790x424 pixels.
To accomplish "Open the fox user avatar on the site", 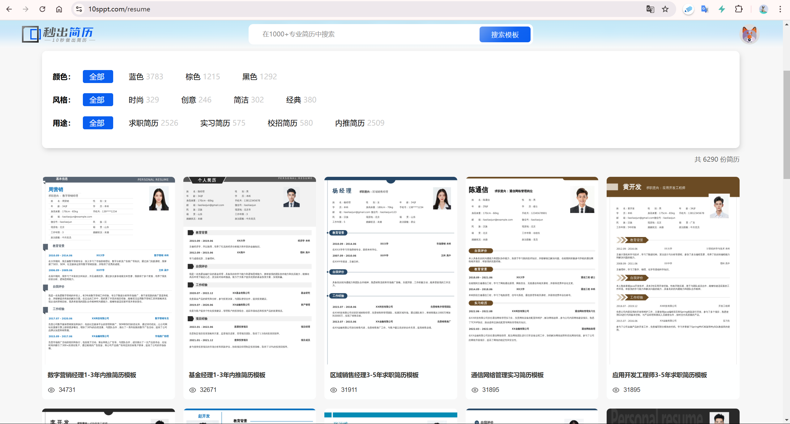I will [749, 34].
